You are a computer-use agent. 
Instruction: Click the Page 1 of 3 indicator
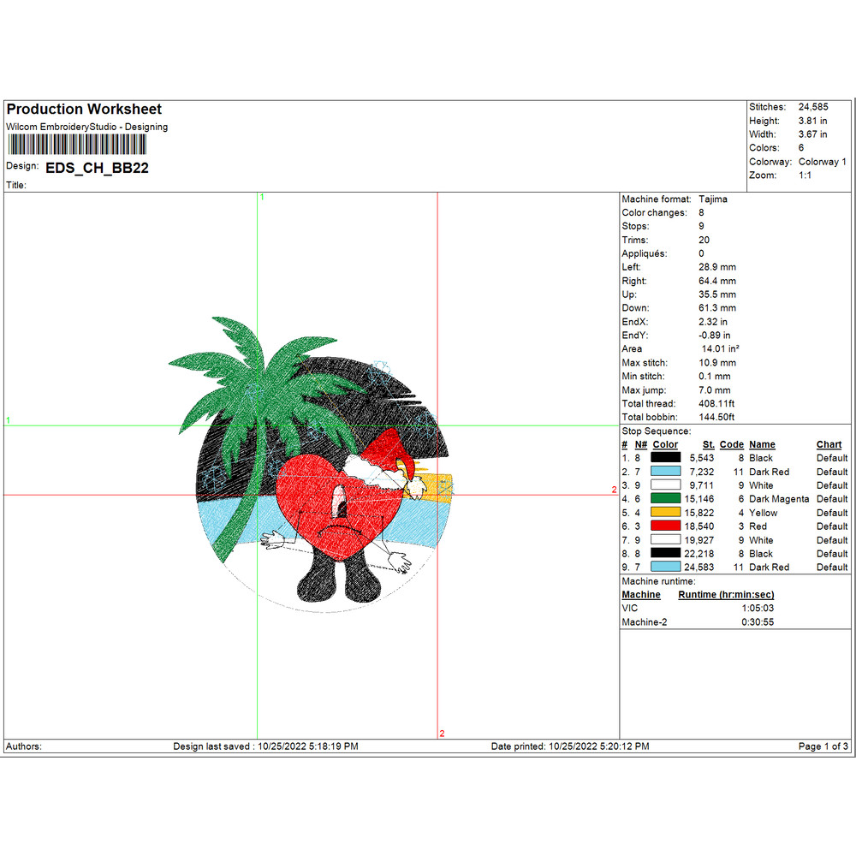[823, 746]
